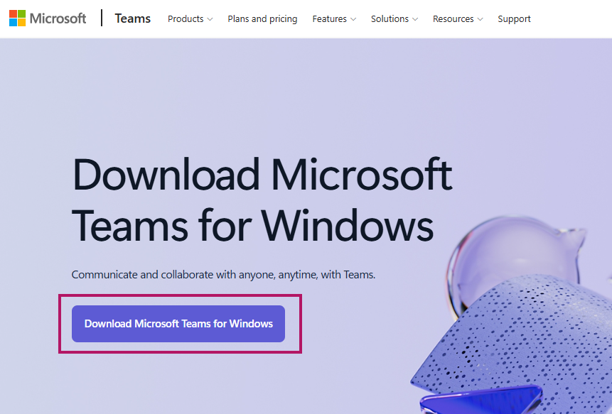Click the 'Download Microsoft Teams for Windows' heading

click(x=262, y=200)
